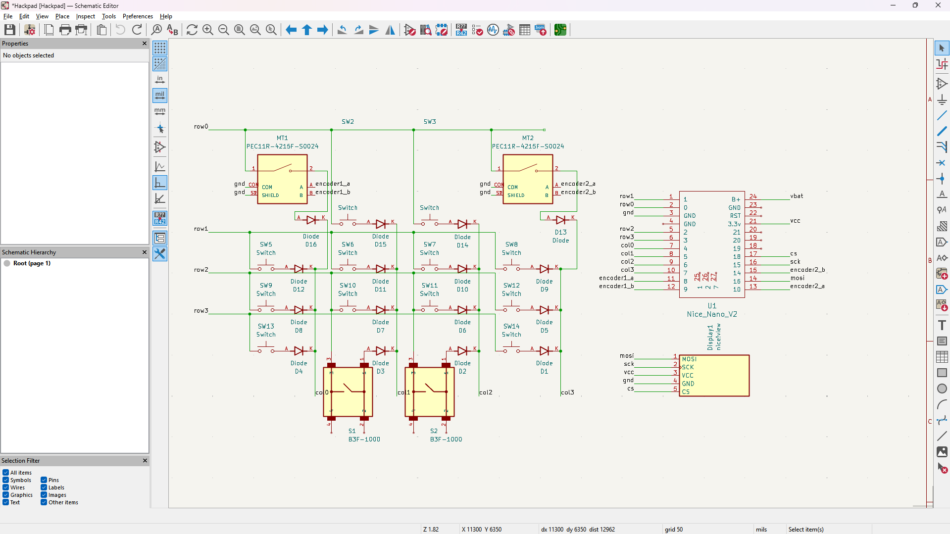Open PCB in board editor
This screenshot has width=950, height=534.
[560, 30]
